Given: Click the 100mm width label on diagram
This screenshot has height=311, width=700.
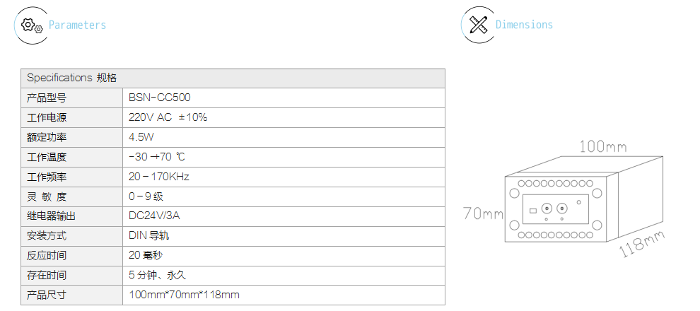Looking at the screenshot, I should [x=602, y=146].
